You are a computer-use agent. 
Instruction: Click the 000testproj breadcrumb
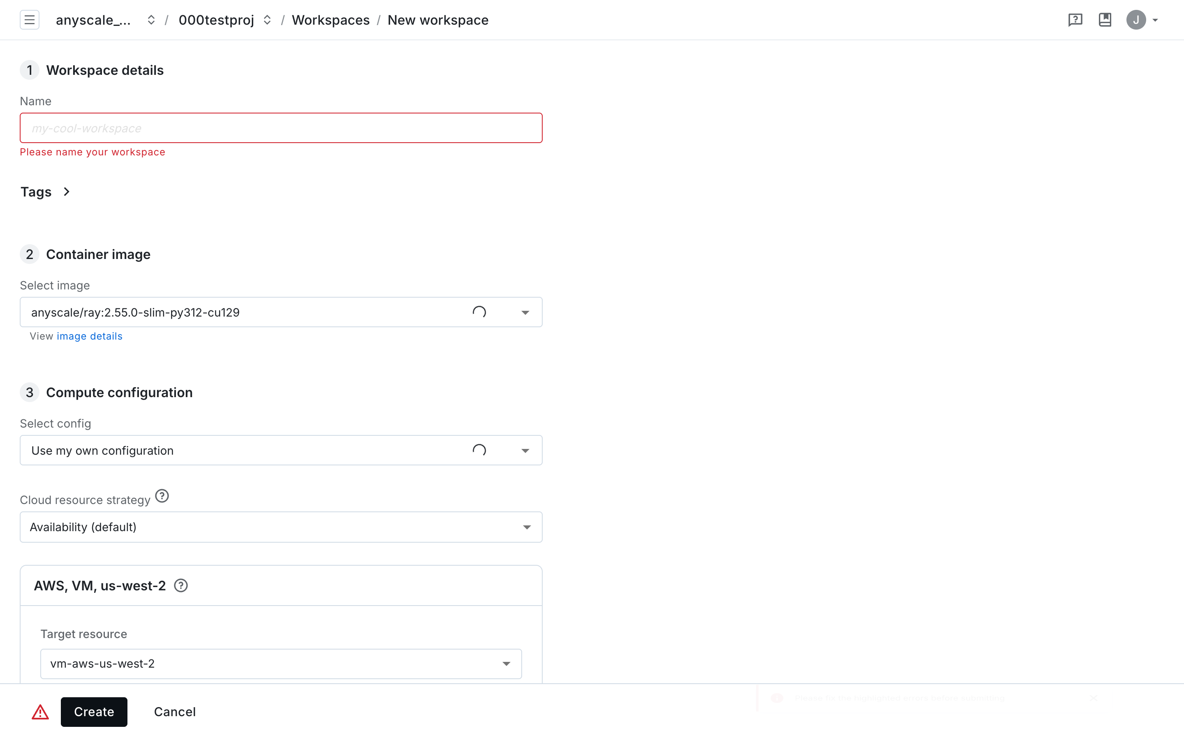[x=216, y=20]
